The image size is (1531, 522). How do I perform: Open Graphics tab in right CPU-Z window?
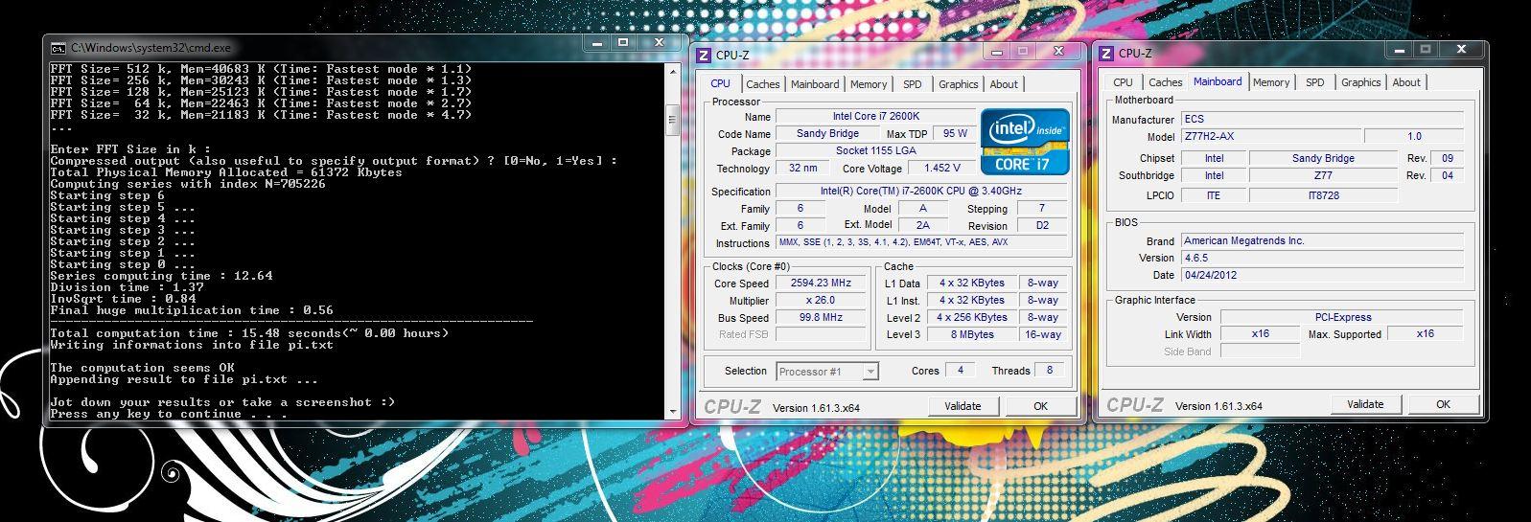pyautogui.click(x=1361, y=82)
